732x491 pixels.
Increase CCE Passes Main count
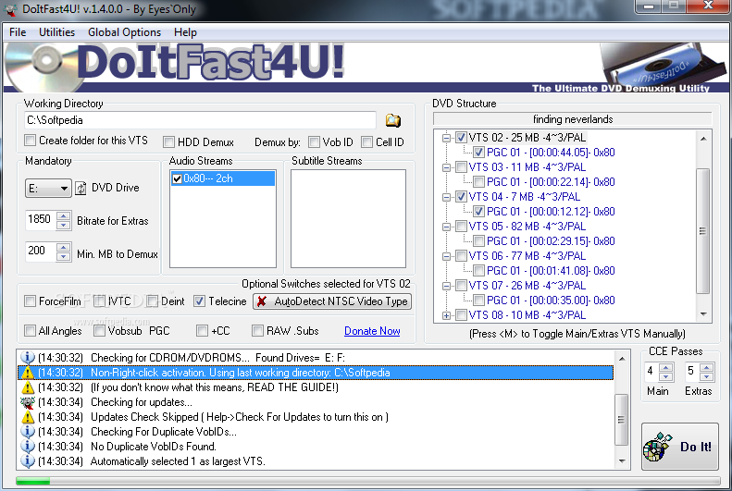[x=665, y=367]
